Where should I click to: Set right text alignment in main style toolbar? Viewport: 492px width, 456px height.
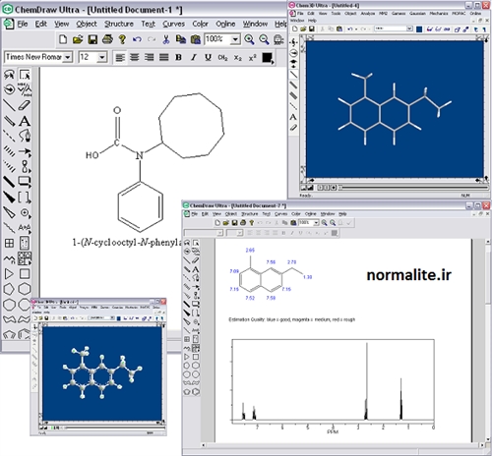tap(150, 57)
